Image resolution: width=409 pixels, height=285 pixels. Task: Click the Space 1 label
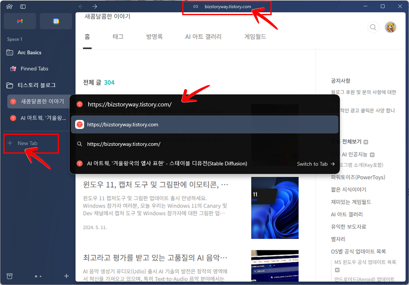[14, 39]
